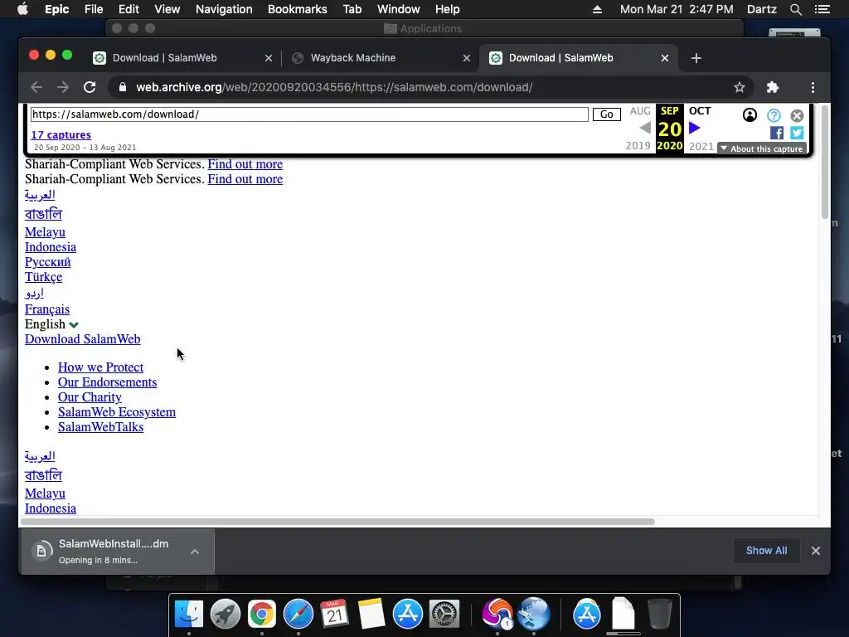Open the Help menu
Viewport: 849px width, 637px height.
tap(447, 9)
